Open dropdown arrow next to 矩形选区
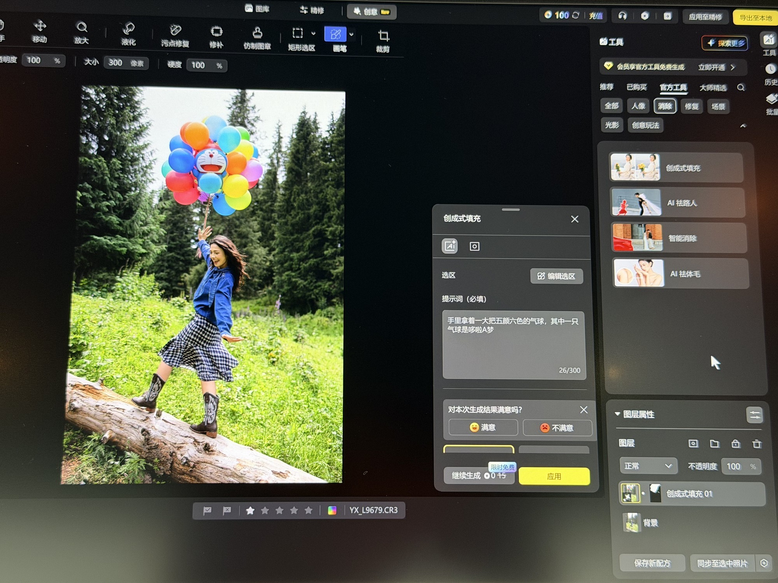Viewport: 778px width, 583px height. (x=314, y=33)
